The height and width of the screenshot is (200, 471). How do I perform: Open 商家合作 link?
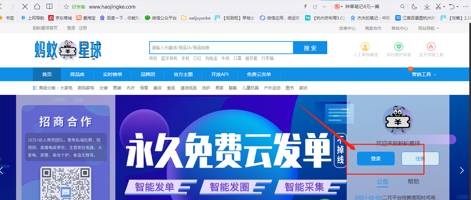coord(373,28)
